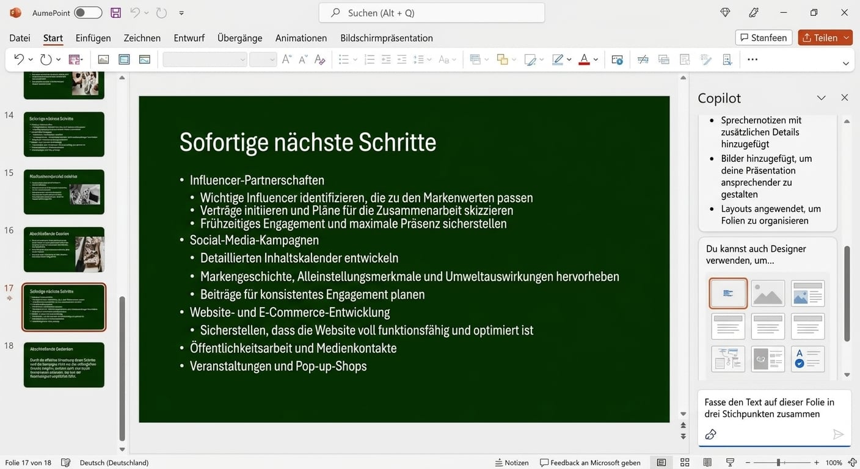Open the Bildschirmpräsentation tab

[x=387, y=38]
